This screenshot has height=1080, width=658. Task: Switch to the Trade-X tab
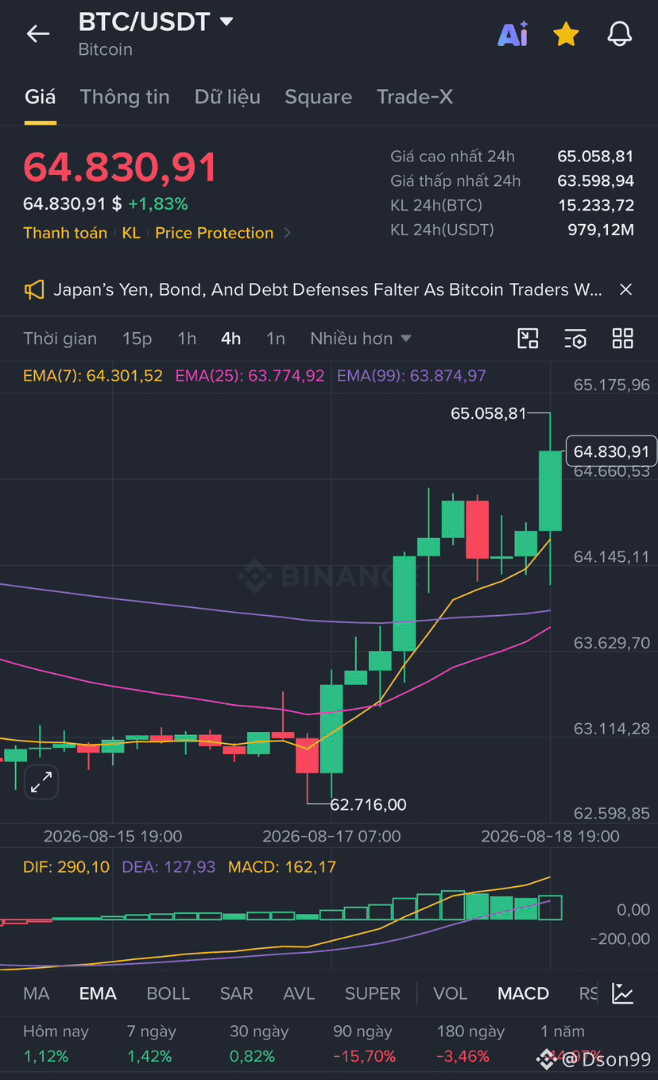(x=415, y=97)
